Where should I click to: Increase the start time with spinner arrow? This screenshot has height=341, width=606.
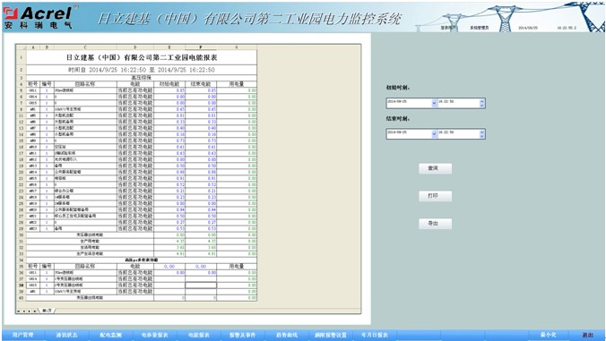481,101
